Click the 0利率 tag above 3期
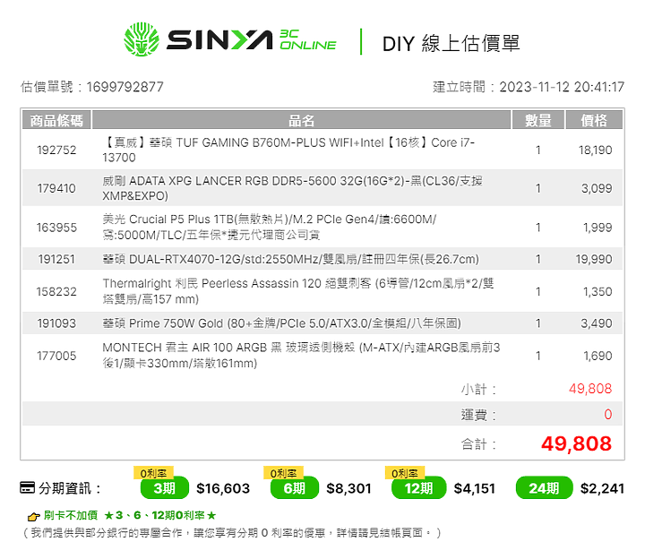 tap(153, 473)
